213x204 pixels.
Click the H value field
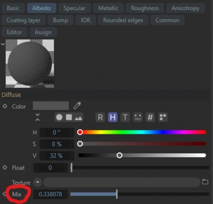click(56, 133)
